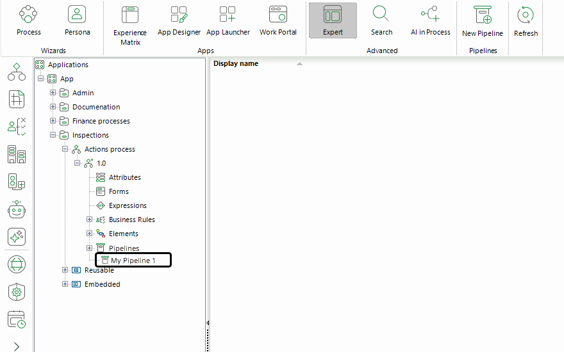Open App Designer from ribbon
The width and height of the screenshot is (564, 352).
click(179, 21)
